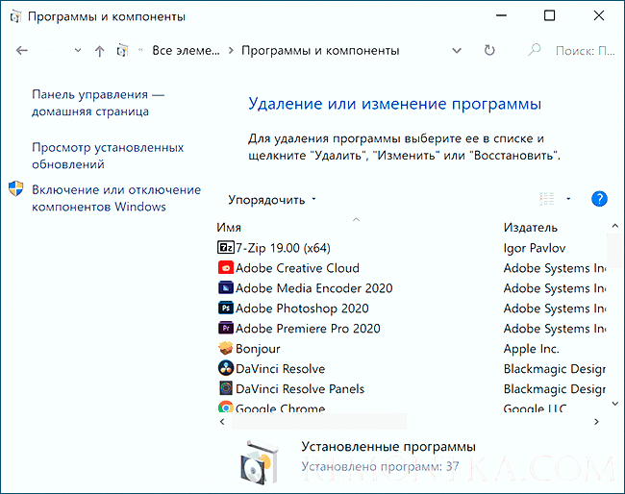
Task: Click the Bonjour package icon
Action: pos(226,348)
